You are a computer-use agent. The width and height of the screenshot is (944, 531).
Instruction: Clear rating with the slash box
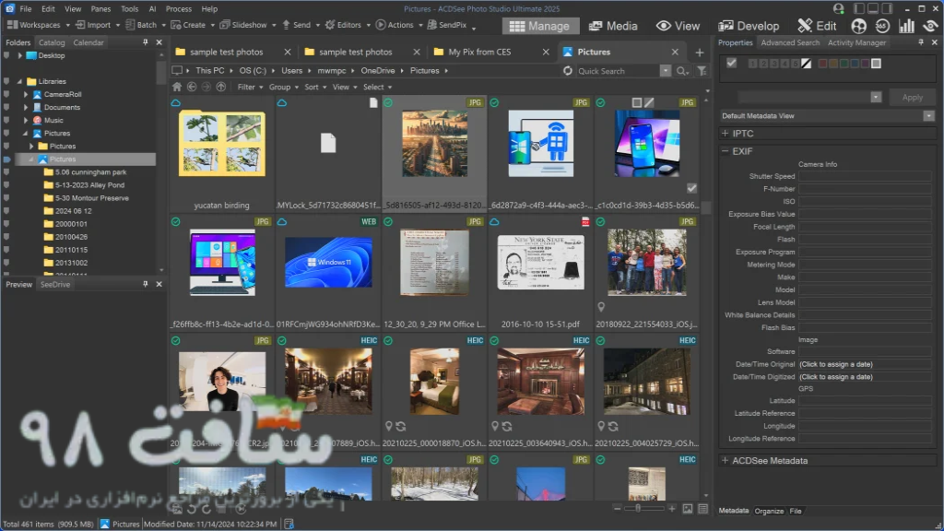pyautogui.click(x=806, y=64)
